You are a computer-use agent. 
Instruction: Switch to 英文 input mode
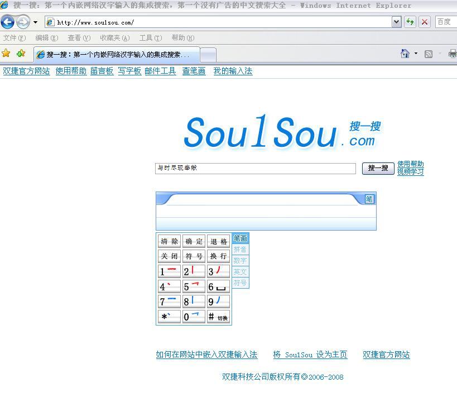pos(240,272)
